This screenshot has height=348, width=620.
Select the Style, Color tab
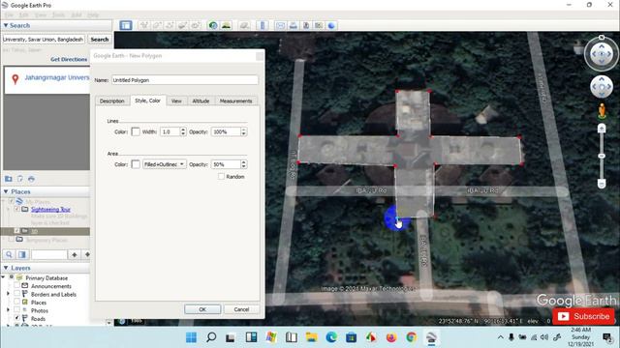coord(147,101)
